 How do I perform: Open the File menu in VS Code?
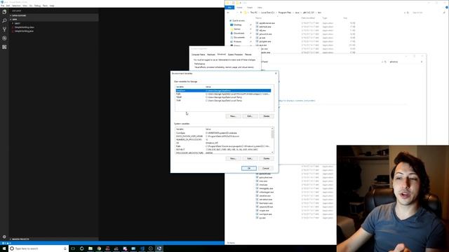pos(3,6)
